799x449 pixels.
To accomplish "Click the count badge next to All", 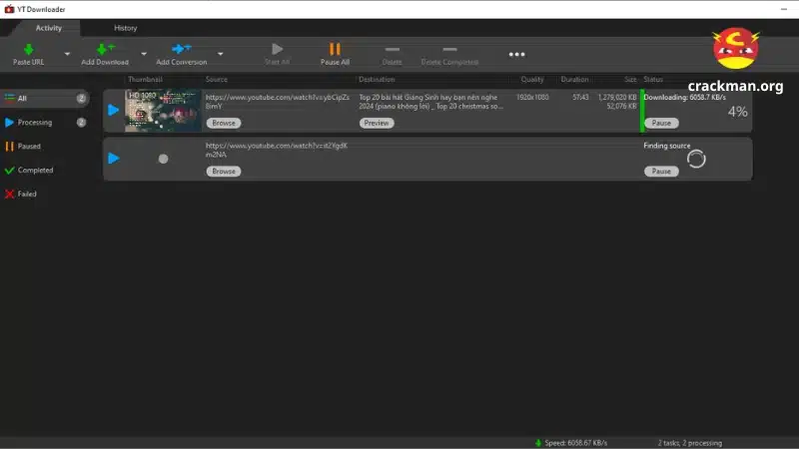I will (81, 98).
